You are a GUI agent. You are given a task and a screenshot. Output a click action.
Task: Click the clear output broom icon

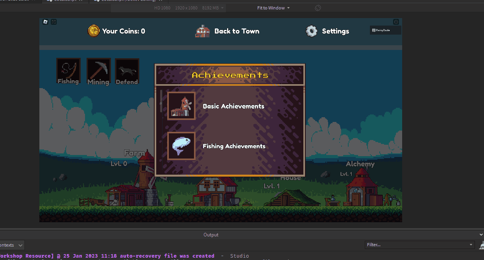(481, 245)
